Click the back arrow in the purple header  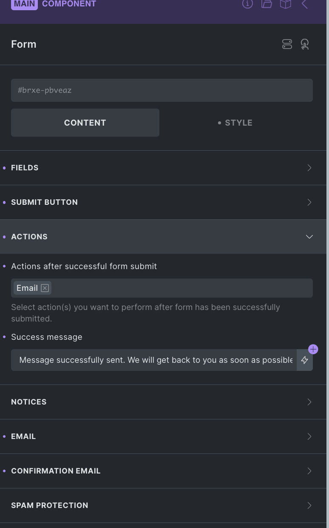305,4
